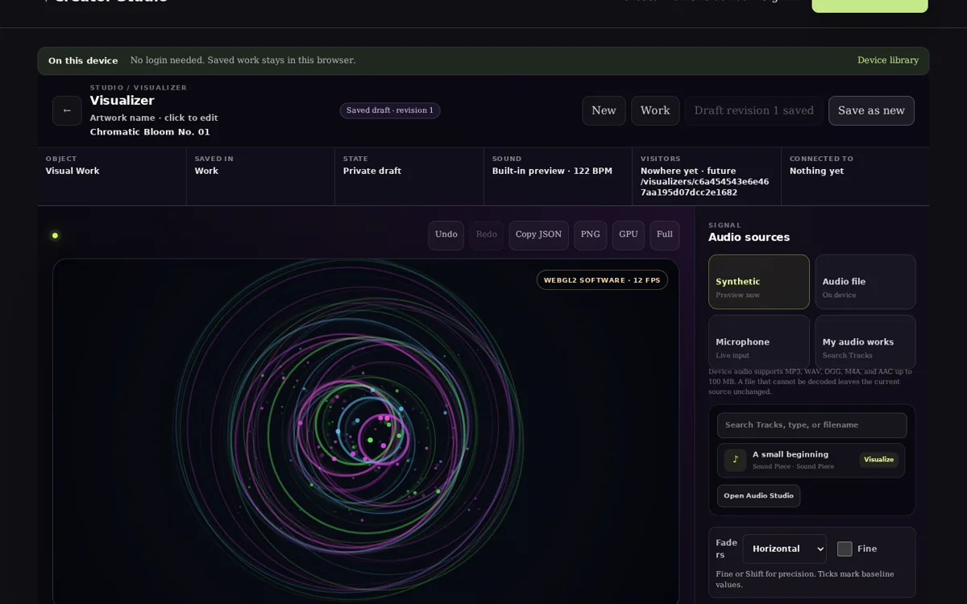
Task: Click the Nothing yet connection value
Action: pos(817,171)
